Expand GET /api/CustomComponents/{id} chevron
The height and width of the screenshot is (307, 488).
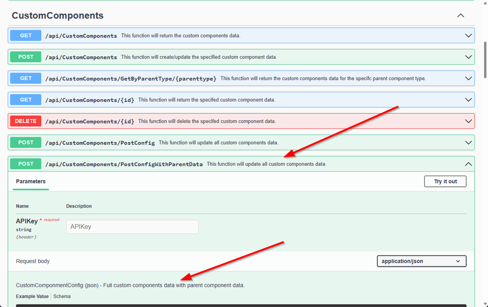click(x=468, y=99)
